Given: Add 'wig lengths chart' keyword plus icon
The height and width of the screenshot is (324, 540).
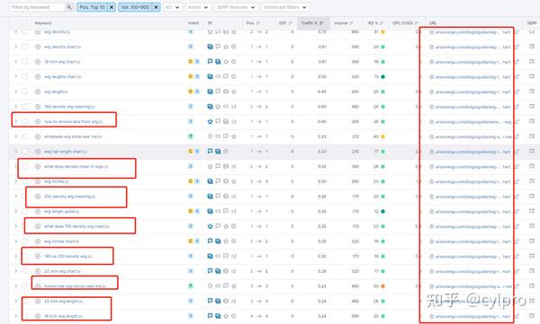Looking at the screenshot, I should tap(38, 76).
